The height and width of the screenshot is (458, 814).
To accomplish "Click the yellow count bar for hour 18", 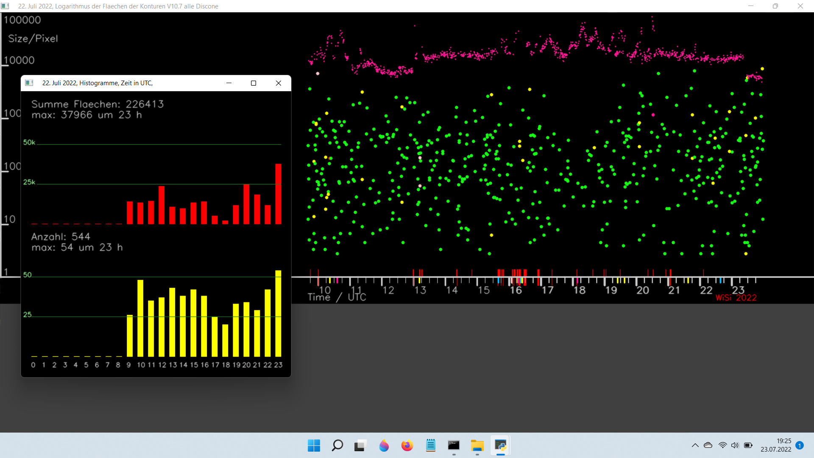I will 225,341.
